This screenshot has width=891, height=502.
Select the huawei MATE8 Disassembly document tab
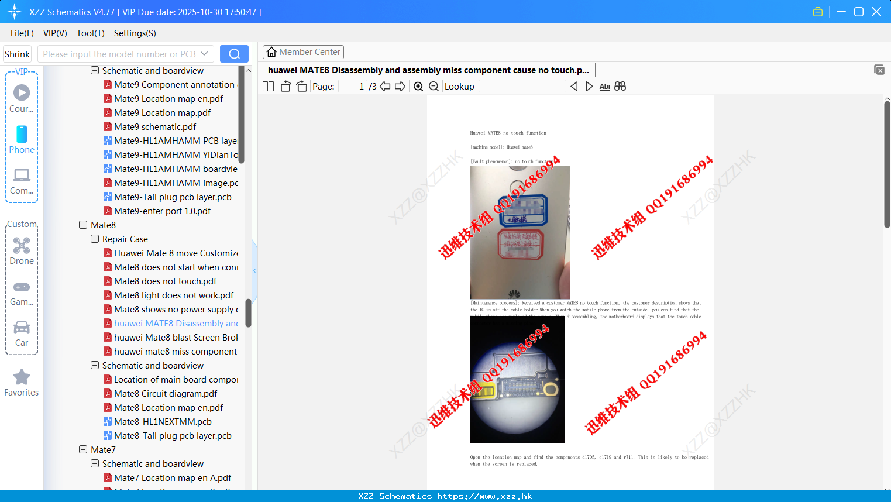click(x=428, y=70)
